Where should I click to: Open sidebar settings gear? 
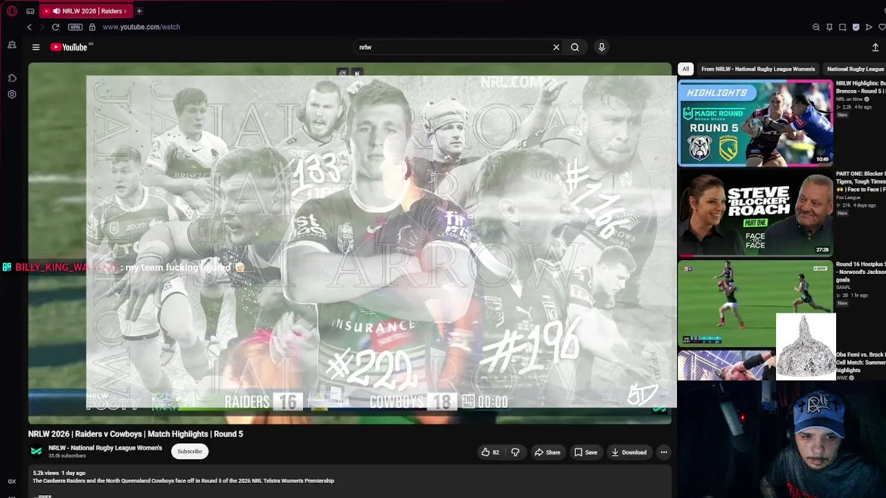(x=12, y=94)
